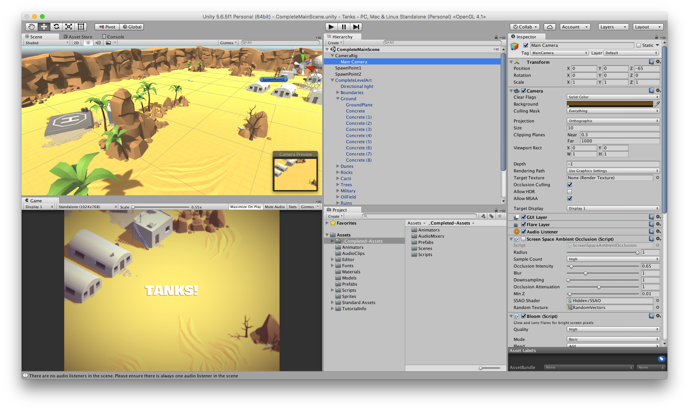Select the Rotate tool
This screenshot has width=689, height=410.
56,26
